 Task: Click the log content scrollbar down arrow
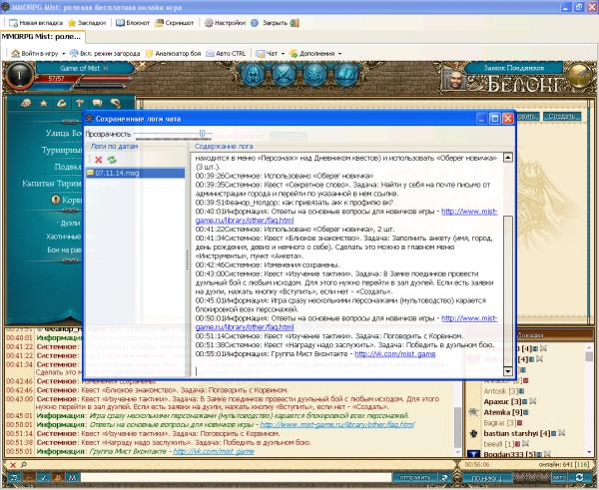coord(508,371)
